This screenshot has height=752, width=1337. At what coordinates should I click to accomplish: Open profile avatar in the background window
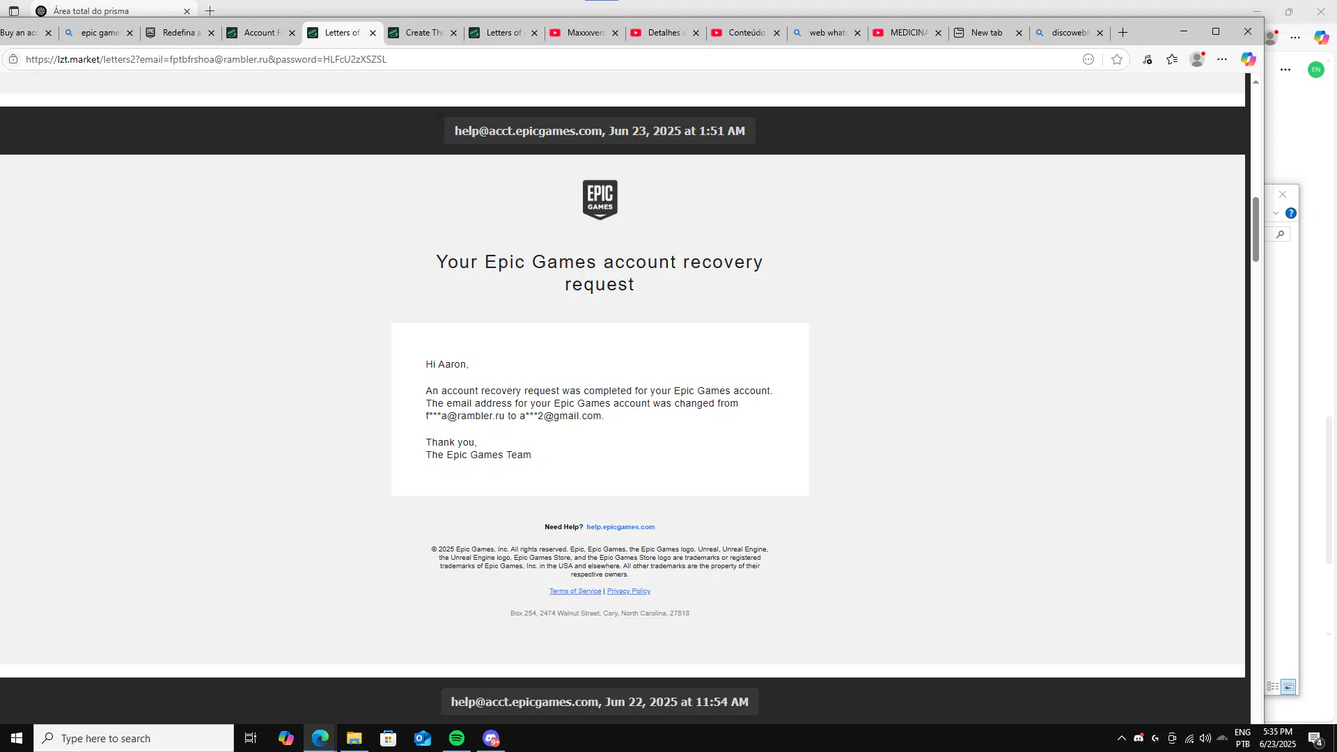1272,38
